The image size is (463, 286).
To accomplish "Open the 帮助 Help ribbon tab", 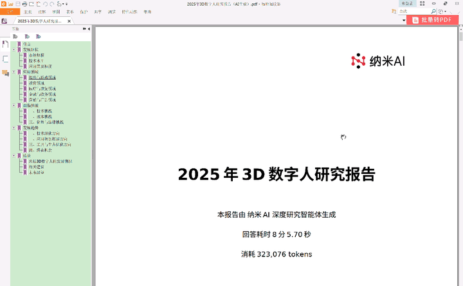I will (x=148, y=12).
